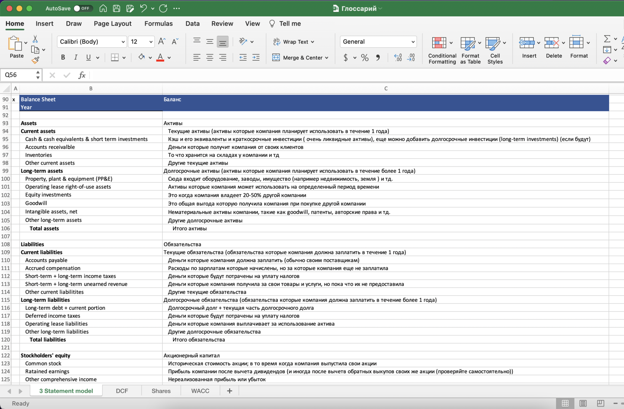Click the Undo arrow in title bar
Viewport: 624px width, 409px height.
coord(143,8)
